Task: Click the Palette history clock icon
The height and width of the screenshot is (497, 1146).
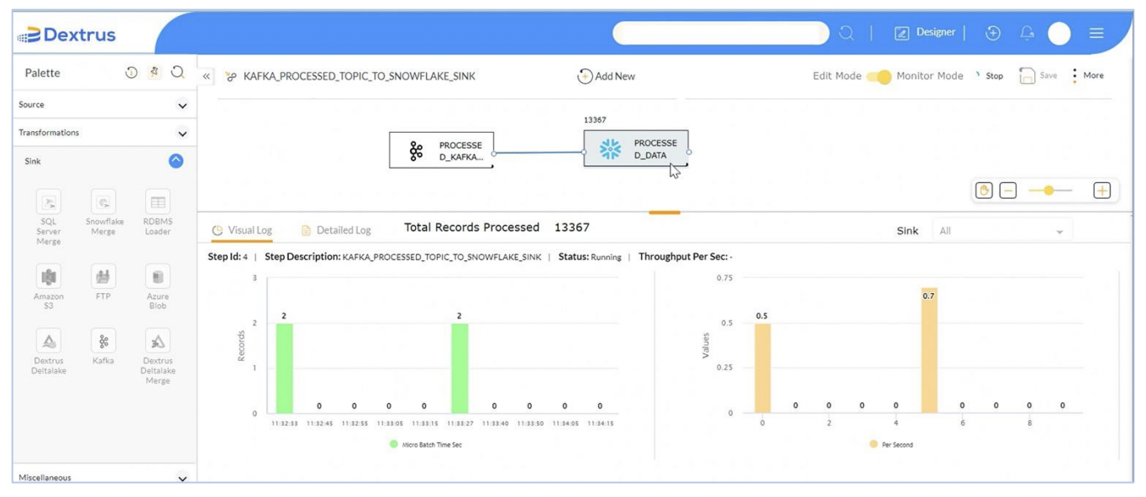Action: tap(132, 72)
